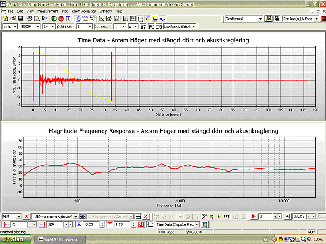Expand the Measurements\Arcam4 file dropdown
The width and height of the screenshot is (326, 244).
(76, 217)
